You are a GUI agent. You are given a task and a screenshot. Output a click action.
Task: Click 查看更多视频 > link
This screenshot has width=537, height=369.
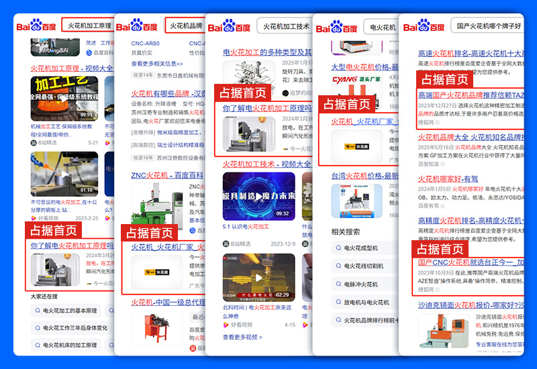point(242,337)
